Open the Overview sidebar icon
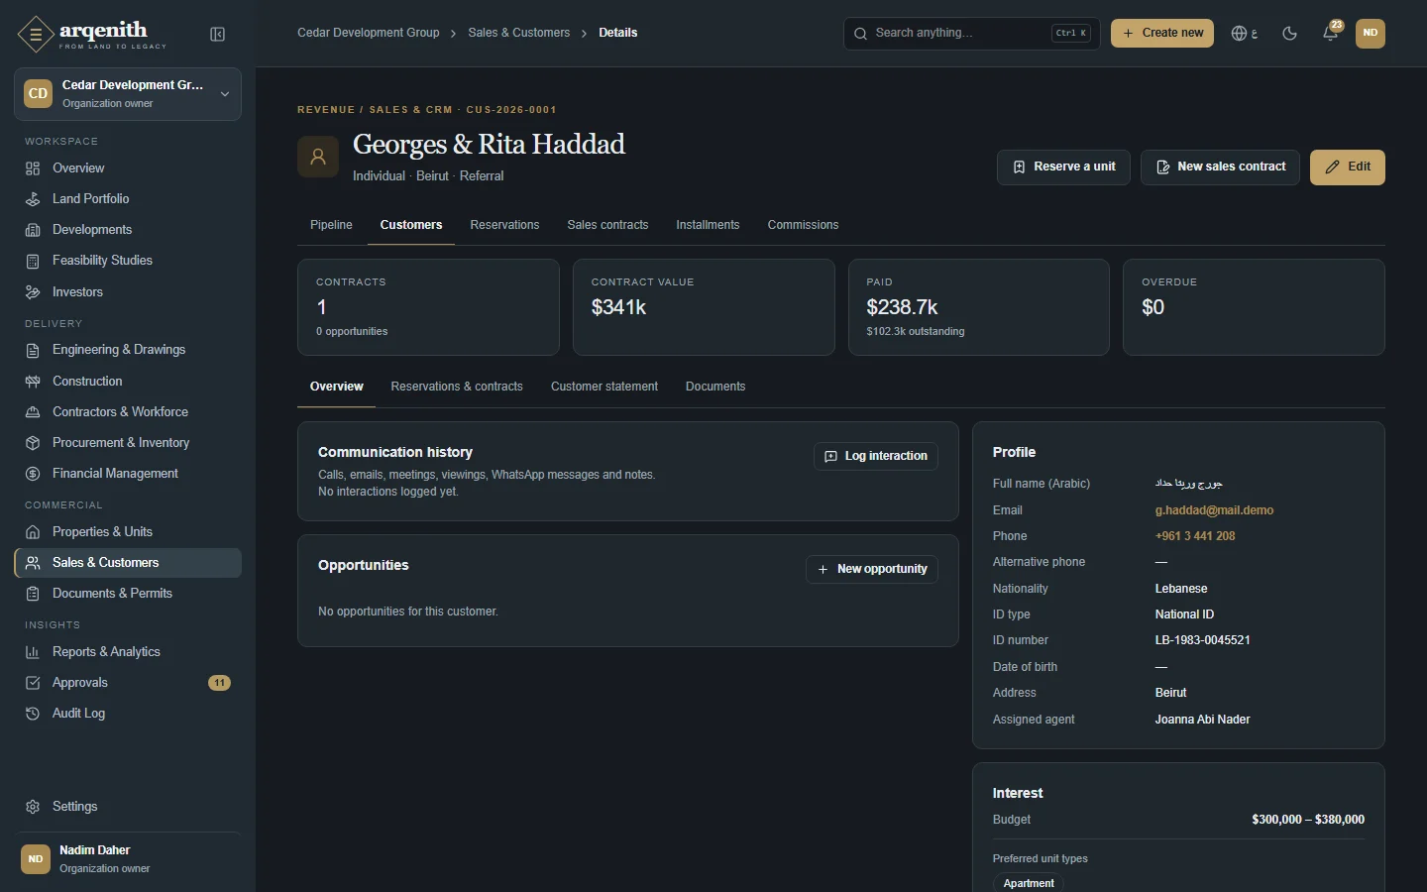This screenshot has height=892, width=1427. tap(33, 168)
